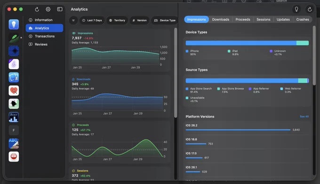The width and height of the screenshot is (320, 184).
Task: Open the Last 7 Days date range dropdown
Action: (92, 20)
